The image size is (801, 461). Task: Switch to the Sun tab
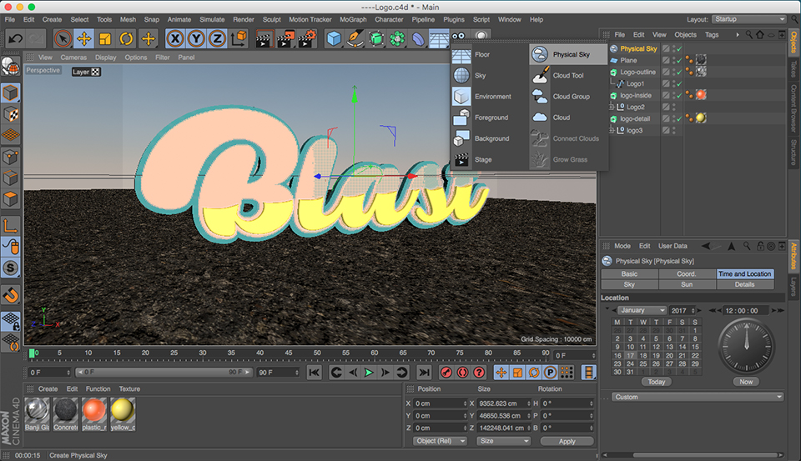687,285
